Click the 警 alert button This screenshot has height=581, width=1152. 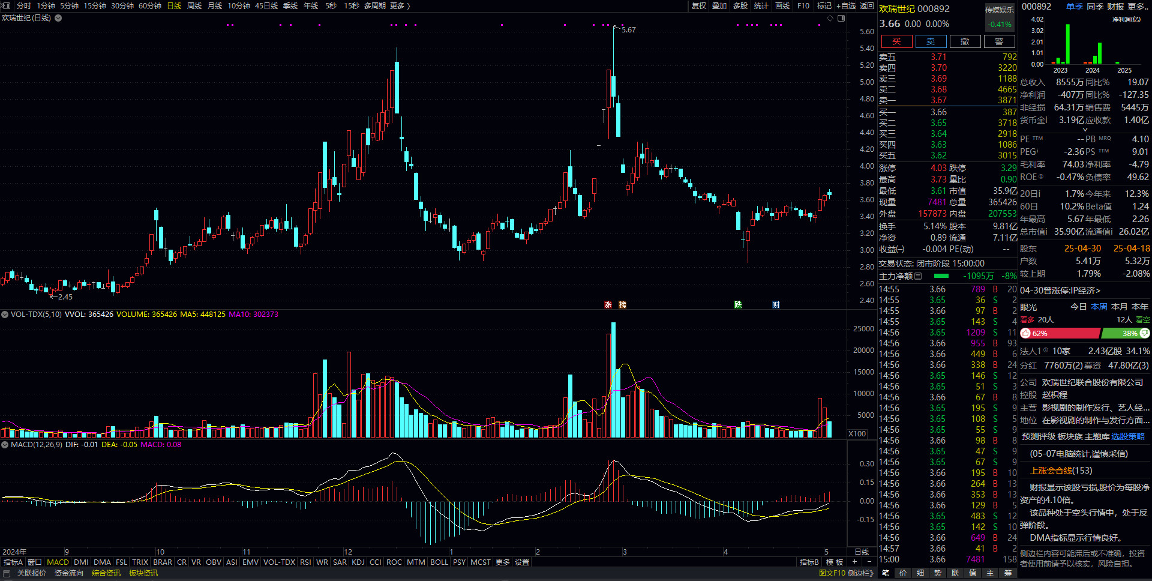point(999,41)
